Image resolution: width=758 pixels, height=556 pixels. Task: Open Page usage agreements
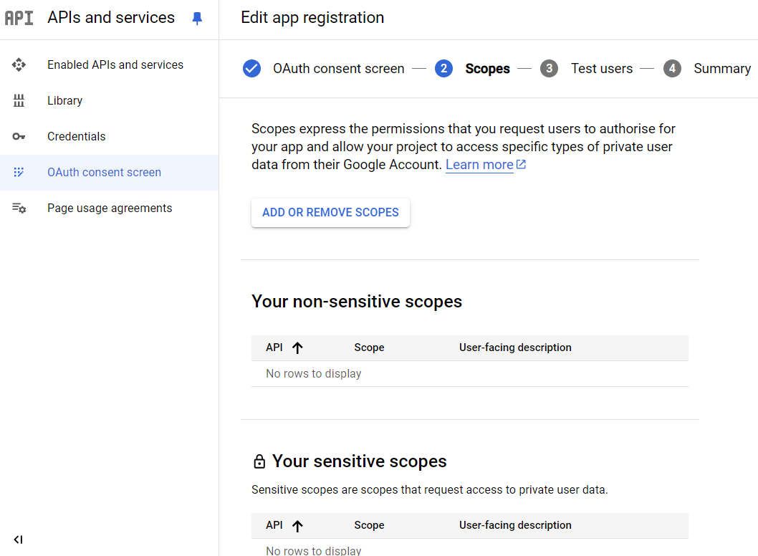tap(109, 208)
